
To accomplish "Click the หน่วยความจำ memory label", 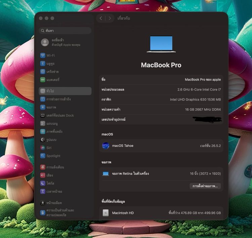I will (111, 109).
